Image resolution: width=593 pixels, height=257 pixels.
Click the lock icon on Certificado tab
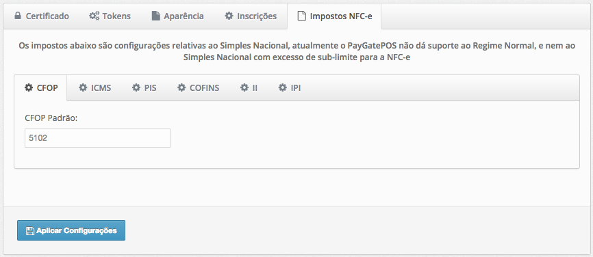point(17,16)
